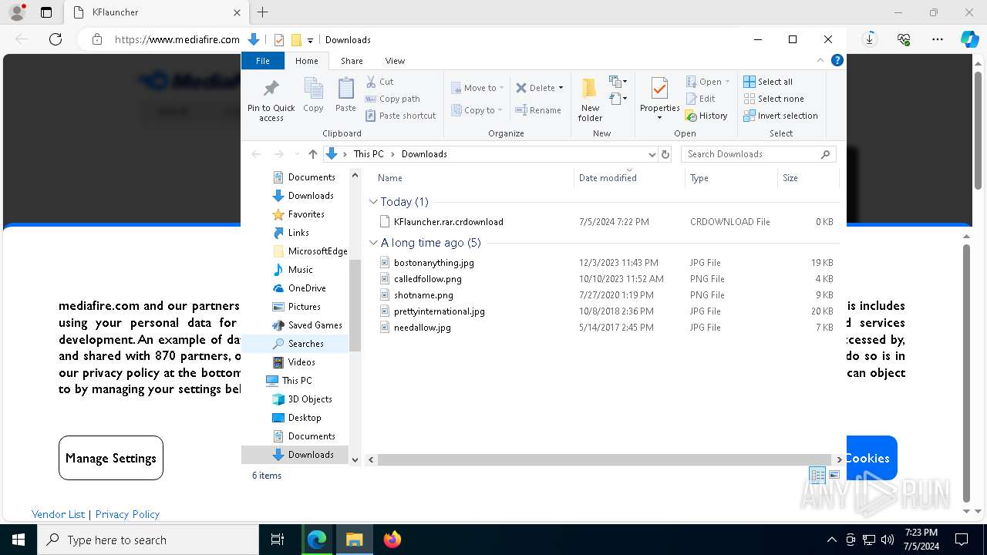
Task: Sort by the Size column header
Action: coord(807,178)
